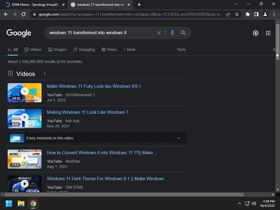Play the 24:42 video thumbnail

[x=25, y=93]
